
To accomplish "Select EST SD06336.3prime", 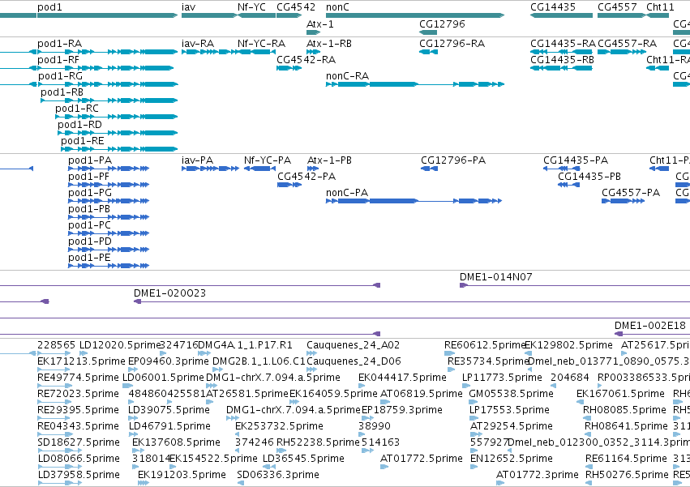I will (241, 483).
